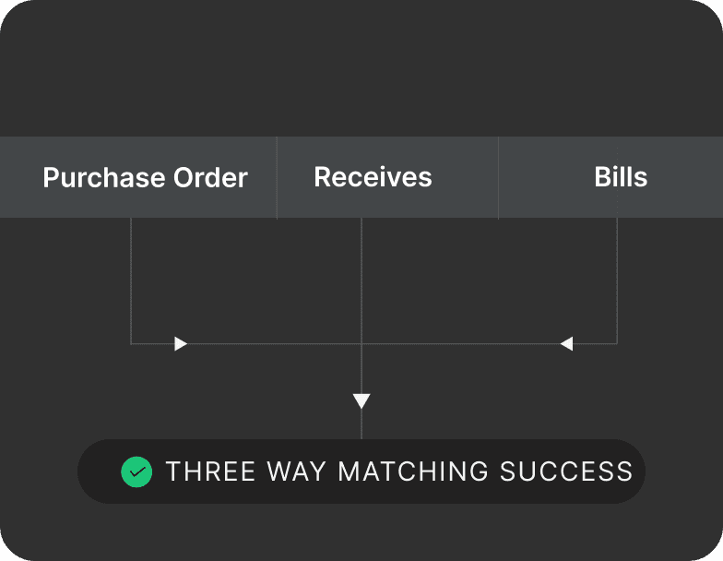Click the corner where the Bills line turns
Screen dimensions: 723x561
[617, 344]
